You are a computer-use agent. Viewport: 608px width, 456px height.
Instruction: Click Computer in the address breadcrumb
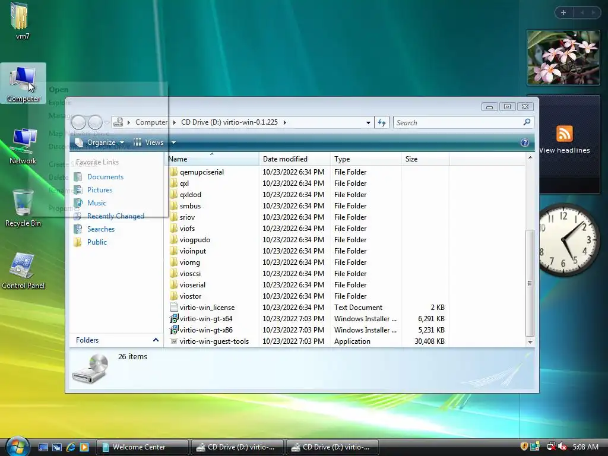151,122
